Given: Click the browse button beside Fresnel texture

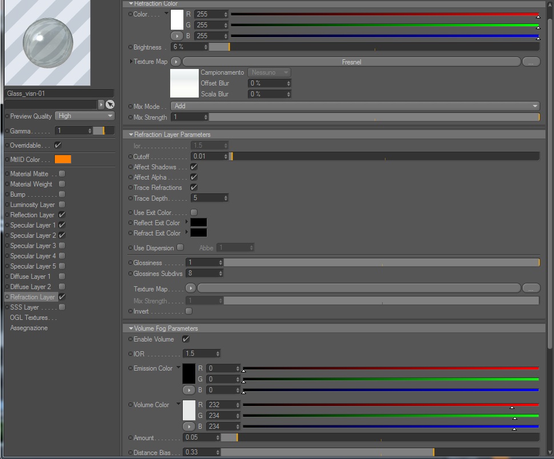Looking at the screenshot, I should tap(531, 62).
